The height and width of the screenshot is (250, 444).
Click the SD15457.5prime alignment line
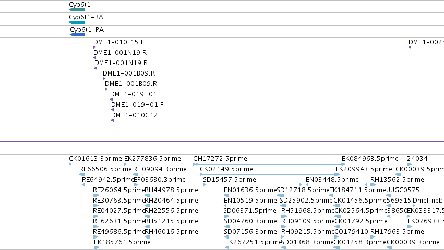(x=253, y=185)
